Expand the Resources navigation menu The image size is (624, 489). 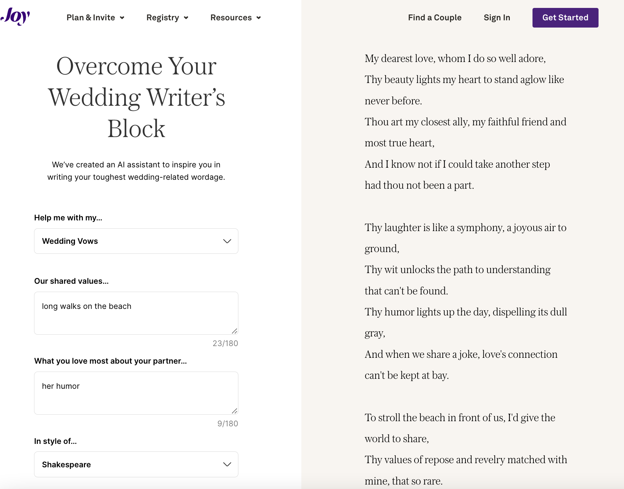231,18
